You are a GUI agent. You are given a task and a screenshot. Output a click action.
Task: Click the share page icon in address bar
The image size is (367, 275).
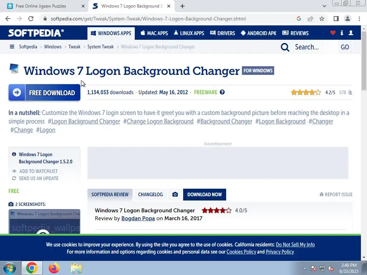point(310,19)
